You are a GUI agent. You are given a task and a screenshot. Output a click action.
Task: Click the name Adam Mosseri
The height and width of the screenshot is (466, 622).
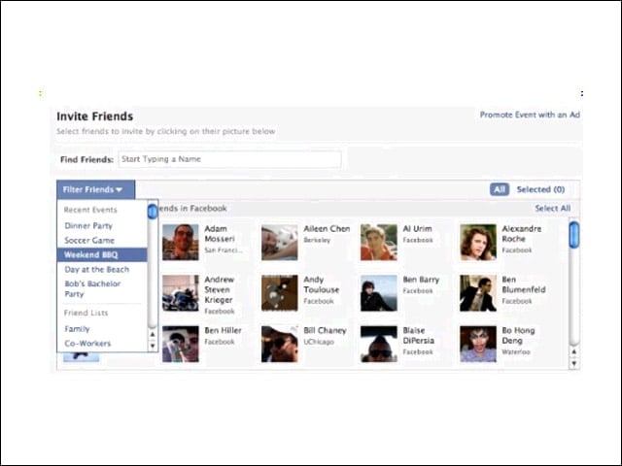click(220, 234)
